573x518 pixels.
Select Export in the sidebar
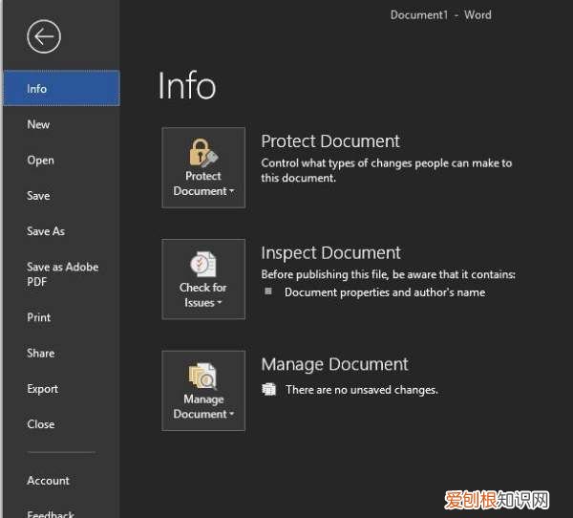pyautogui.click(x=42, y=389)
